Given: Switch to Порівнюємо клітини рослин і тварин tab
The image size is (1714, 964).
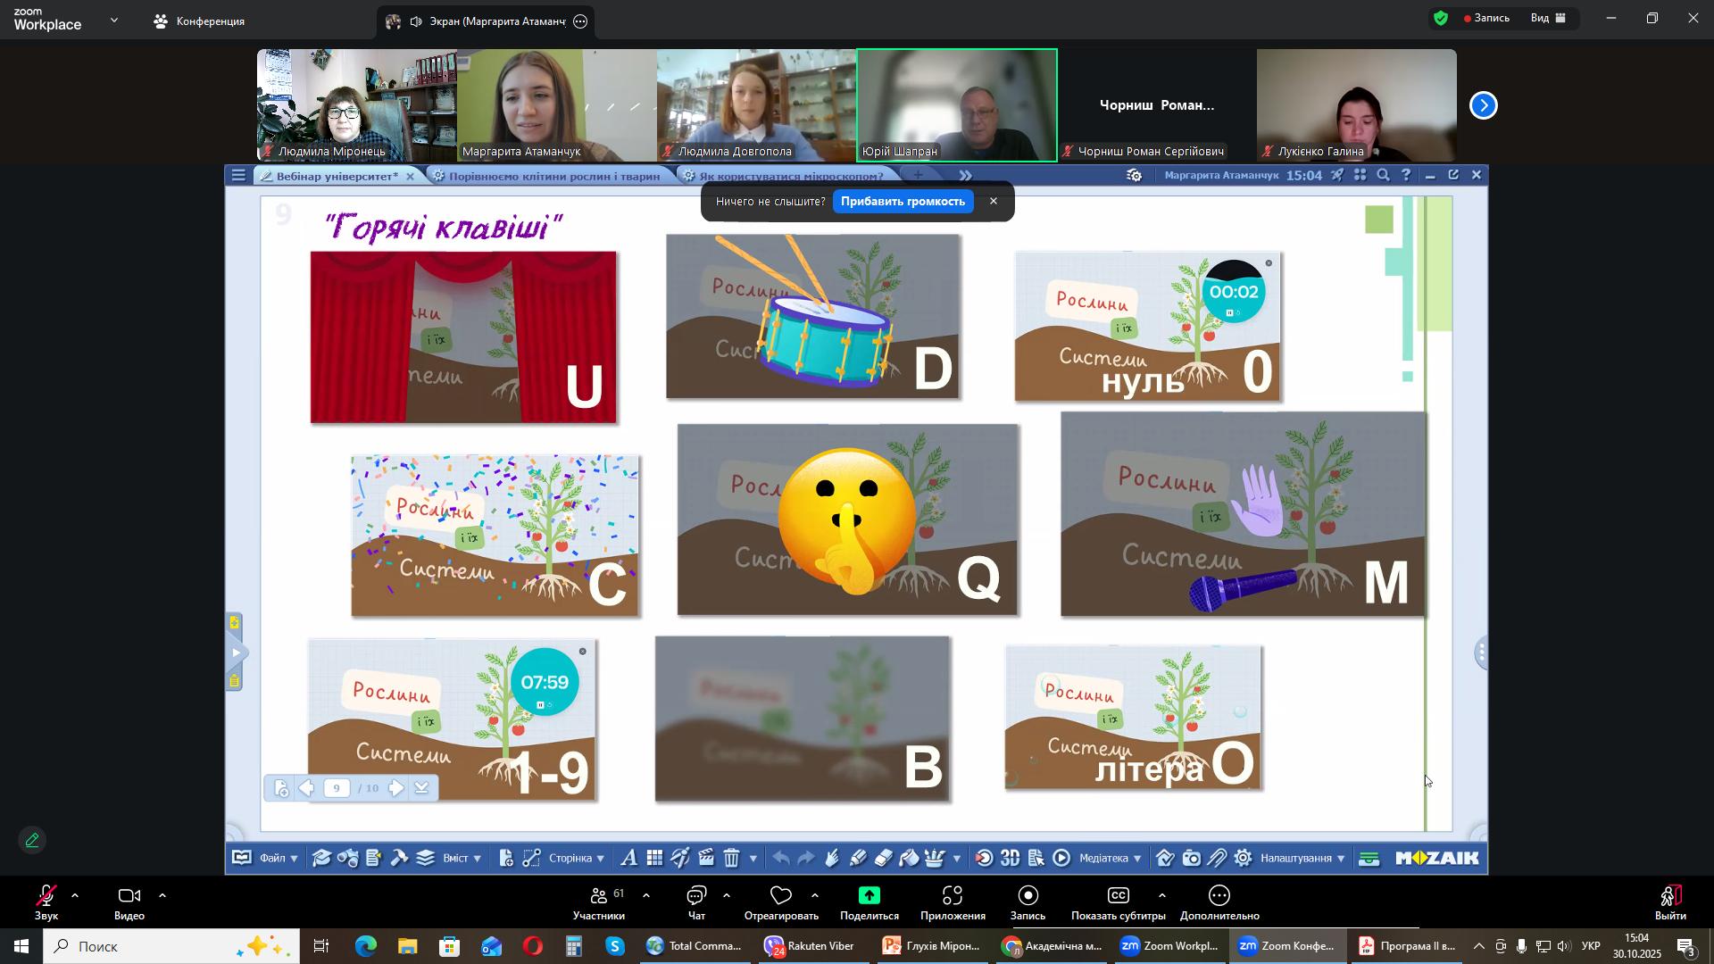Looking at the screenshot, I should pyautogui.click(x=553, y=176).
